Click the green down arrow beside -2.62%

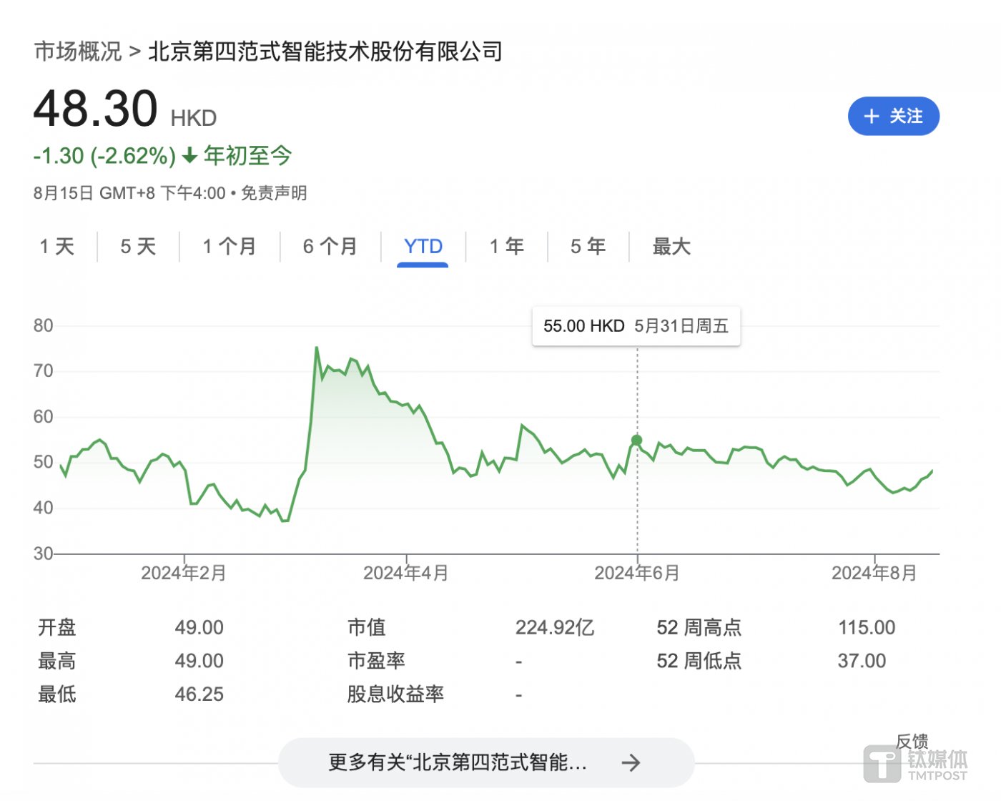tap(189, 156)
